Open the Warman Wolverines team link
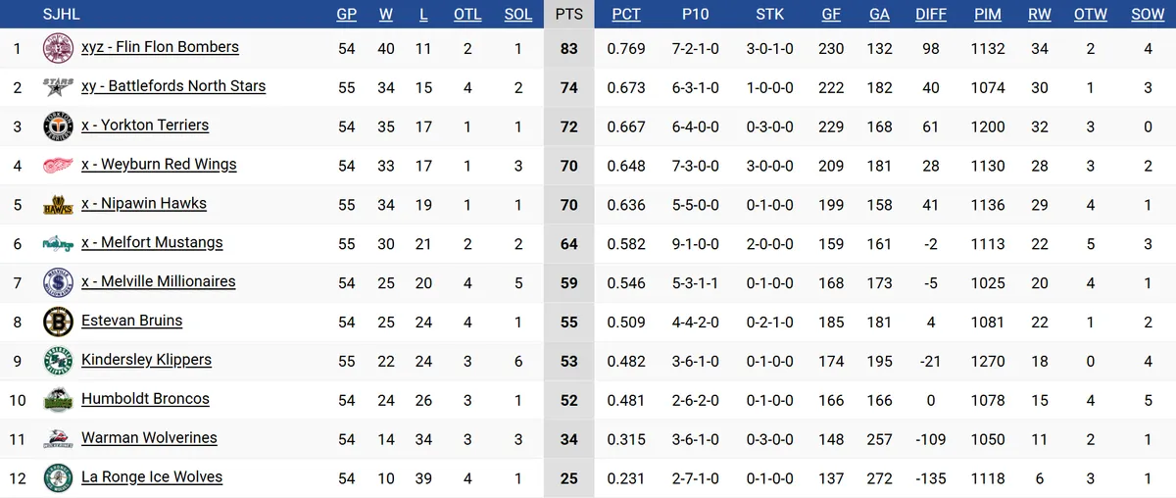1176x498 pixels. (x=149, y=438)
